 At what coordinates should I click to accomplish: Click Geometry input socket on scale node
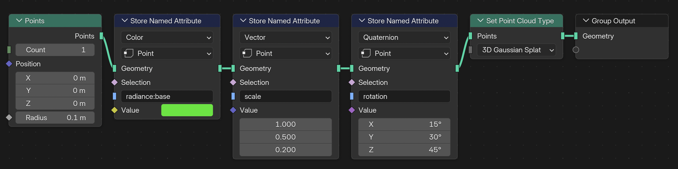(233, 68)
